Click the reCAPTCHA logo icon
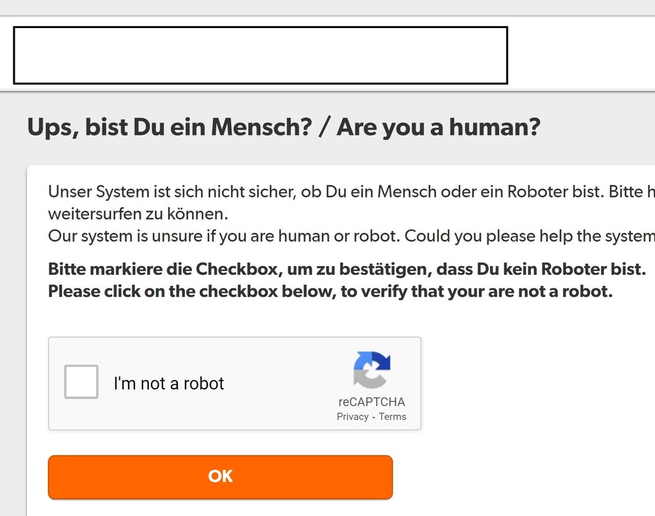This screenshot has width=655, height=516. (372, 370)
